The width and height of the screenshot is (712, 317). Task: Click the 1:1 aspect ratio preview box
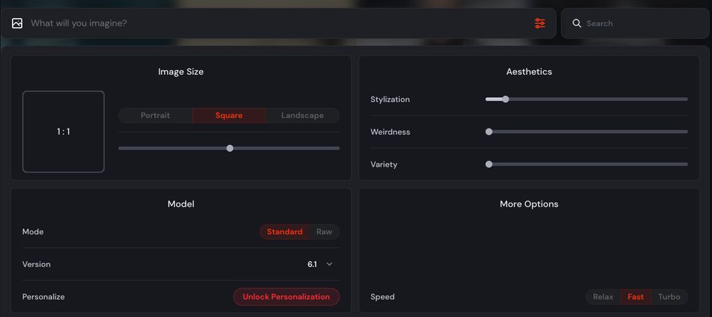(63, 132)
